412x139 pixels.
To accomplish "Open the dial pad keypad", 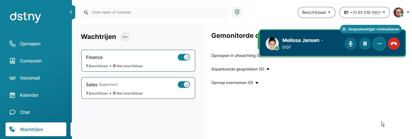I will [237, 12].
